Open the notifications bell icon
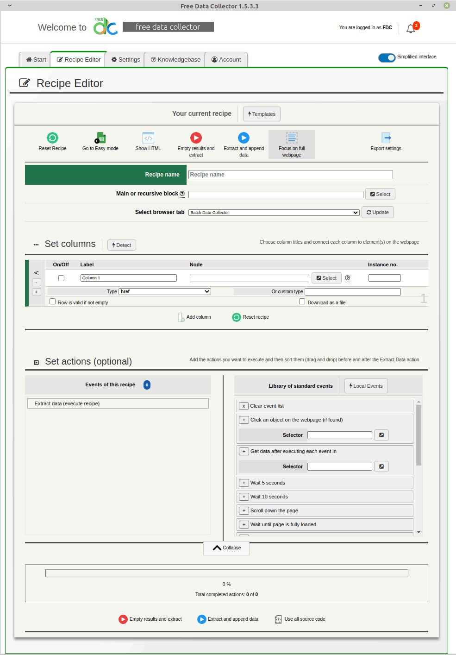Viewport: 456px width, 655px height. point(411,29)
